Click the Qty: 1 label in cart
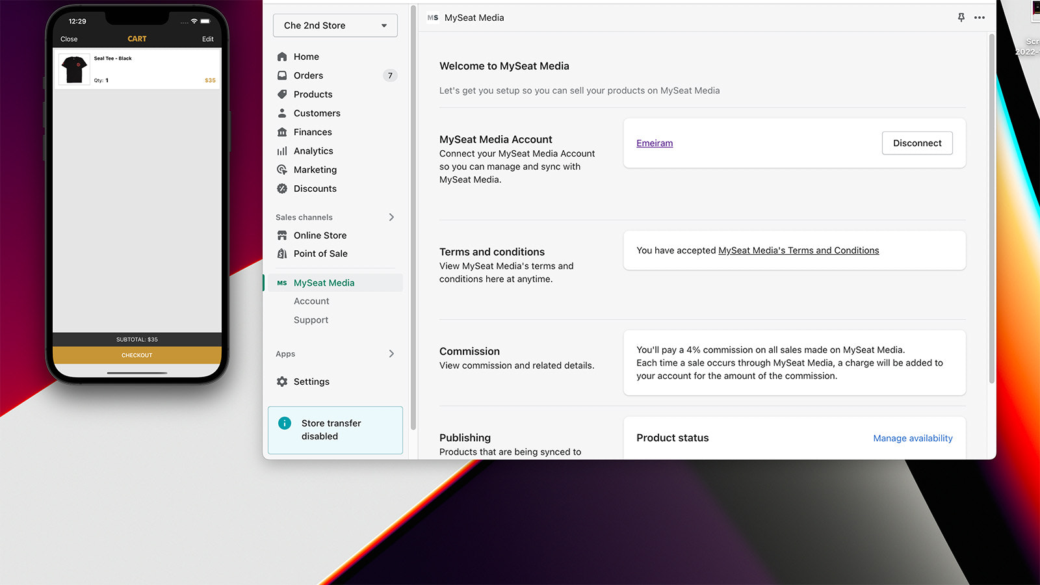 (x=101, y=81)
